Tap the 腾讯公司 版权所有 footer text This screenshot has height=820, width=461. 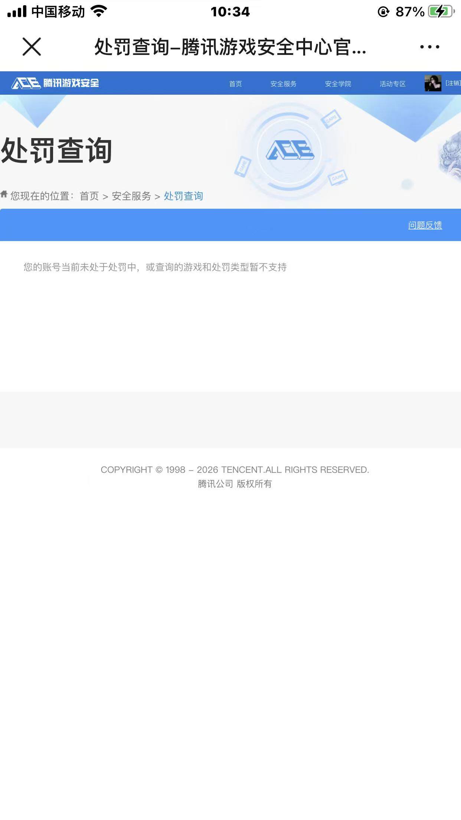(235, 484)
